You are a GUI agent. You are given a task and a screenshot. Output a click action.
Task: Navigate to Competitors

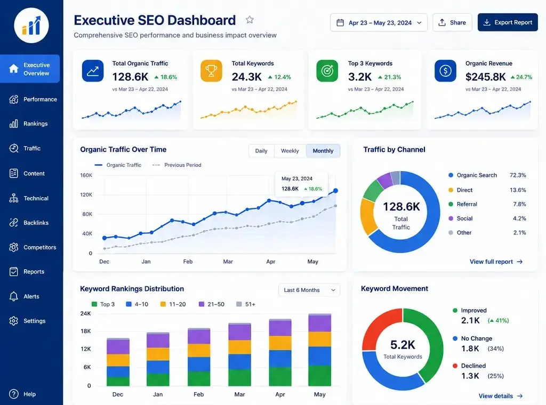point(31,247)
